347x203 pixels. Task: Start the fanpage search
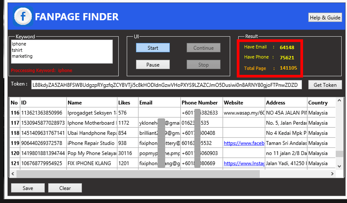click(x=153, y=48)
